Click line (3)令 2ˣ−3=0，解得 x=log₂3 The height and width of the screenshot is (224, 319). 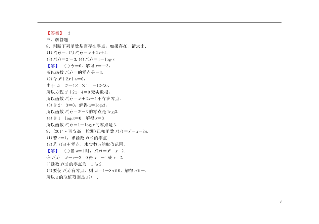(77, 105)
